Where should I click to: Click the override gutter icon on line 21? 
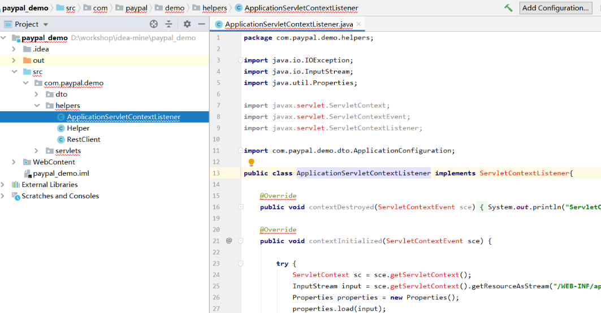[x=229, y=241]
